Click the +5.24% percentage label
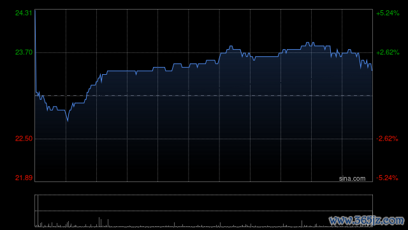 coord(388,13)
